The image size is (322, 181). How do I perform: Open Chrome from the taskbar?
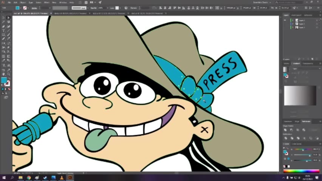point(29,178)
